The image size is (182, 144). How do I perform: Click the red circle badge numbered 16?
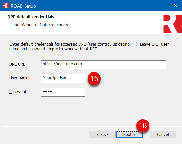click(143, 126)
